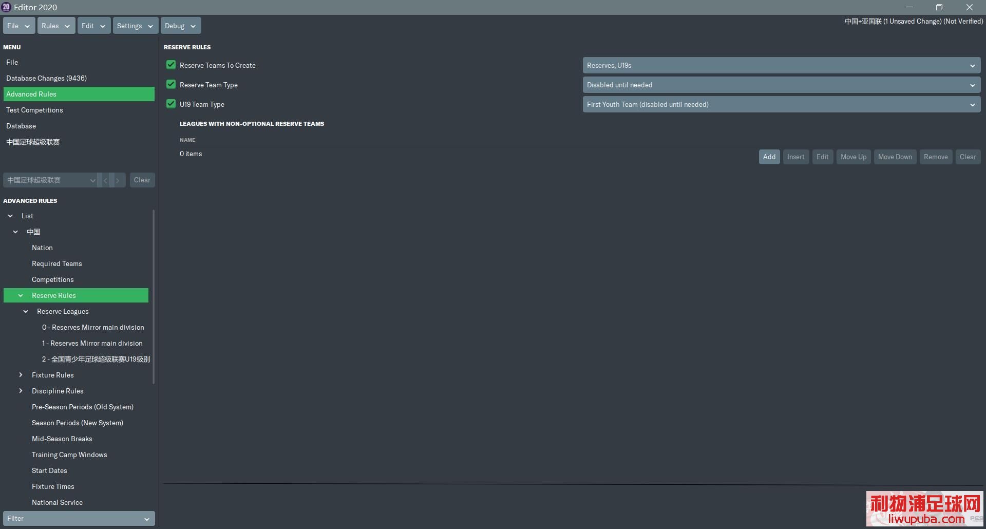
Task: Expand the Discipline Rules chevron
Action: click(21, 391)
